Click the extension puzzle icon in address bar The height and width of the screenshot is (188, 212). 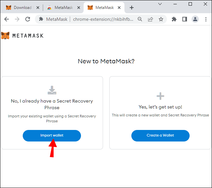coord(41,19)
